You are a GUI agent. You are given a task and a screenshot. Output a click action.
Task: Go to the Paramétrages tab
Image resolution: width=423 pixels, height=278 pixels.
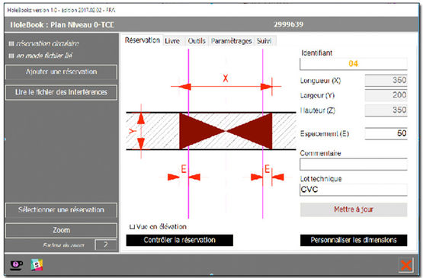pos(232,40)
